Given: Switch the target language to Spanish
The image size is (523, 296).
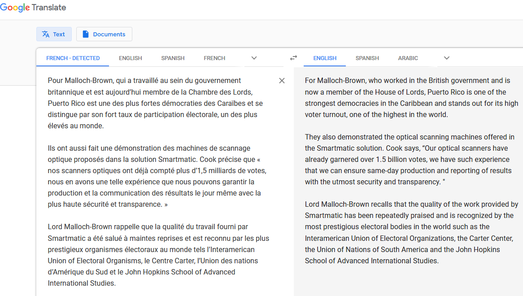Looking at the screenshot, I should click(x=367, y=58).
